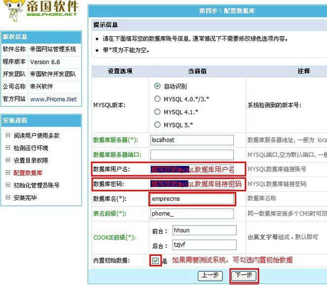Select the 检测运行环境 step text
Screen dimensions: 327x285
pos(31,148)
